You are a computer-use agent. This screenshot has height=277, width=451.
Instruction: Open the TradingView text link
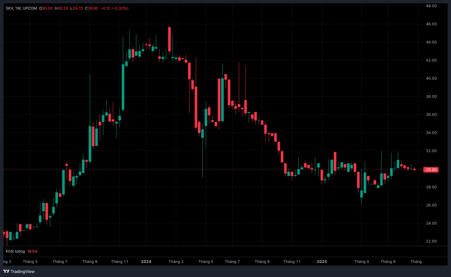[23, 271]
